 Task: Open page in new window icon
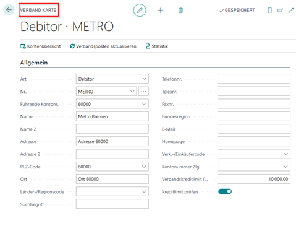coord(280,10)
